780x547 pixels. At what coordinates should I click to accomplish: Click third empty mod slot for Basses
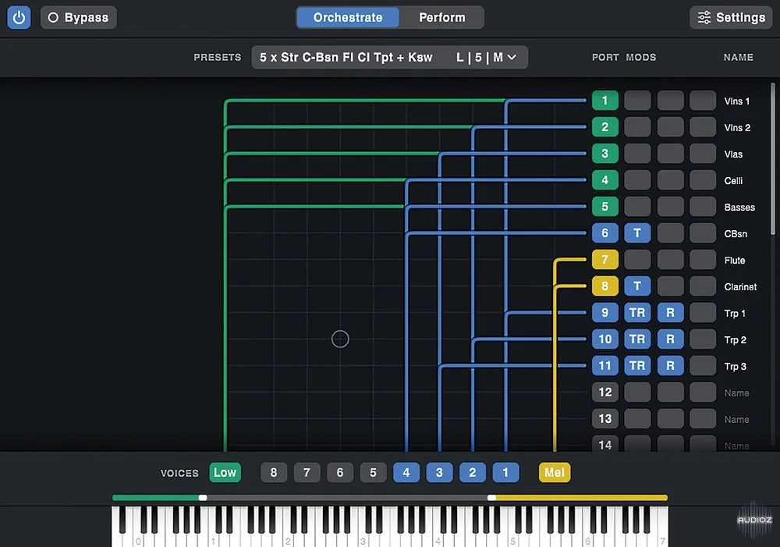pyautogui.click(x=703, y=207)
